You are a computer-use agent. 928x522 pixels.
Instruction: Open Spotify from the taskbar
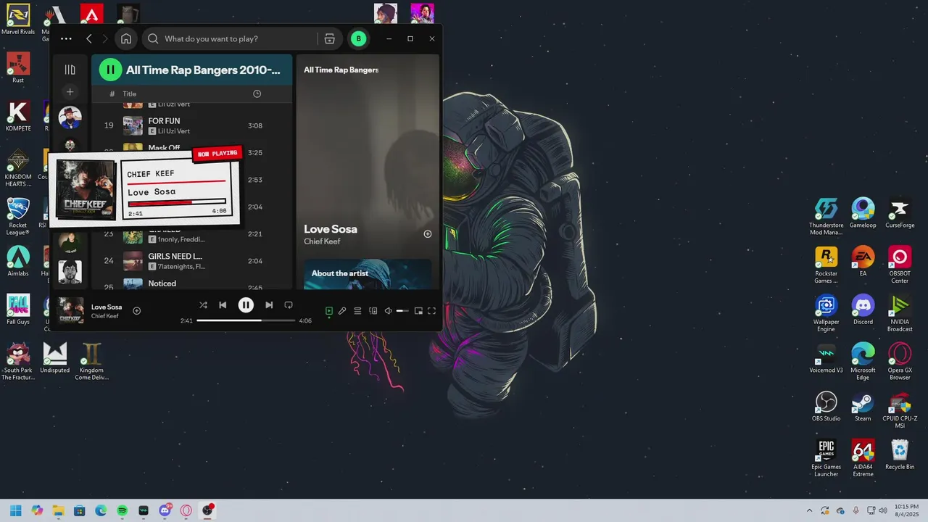[x=122, y=510]
